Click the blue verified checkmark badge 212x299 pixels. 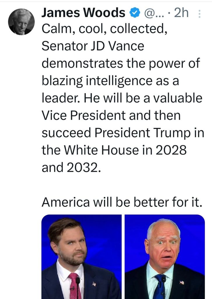click(134, 13)
